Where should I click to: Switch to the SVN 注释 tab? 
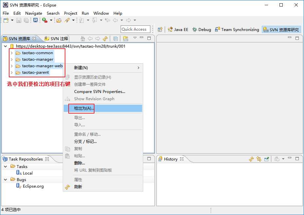(57, 38)
